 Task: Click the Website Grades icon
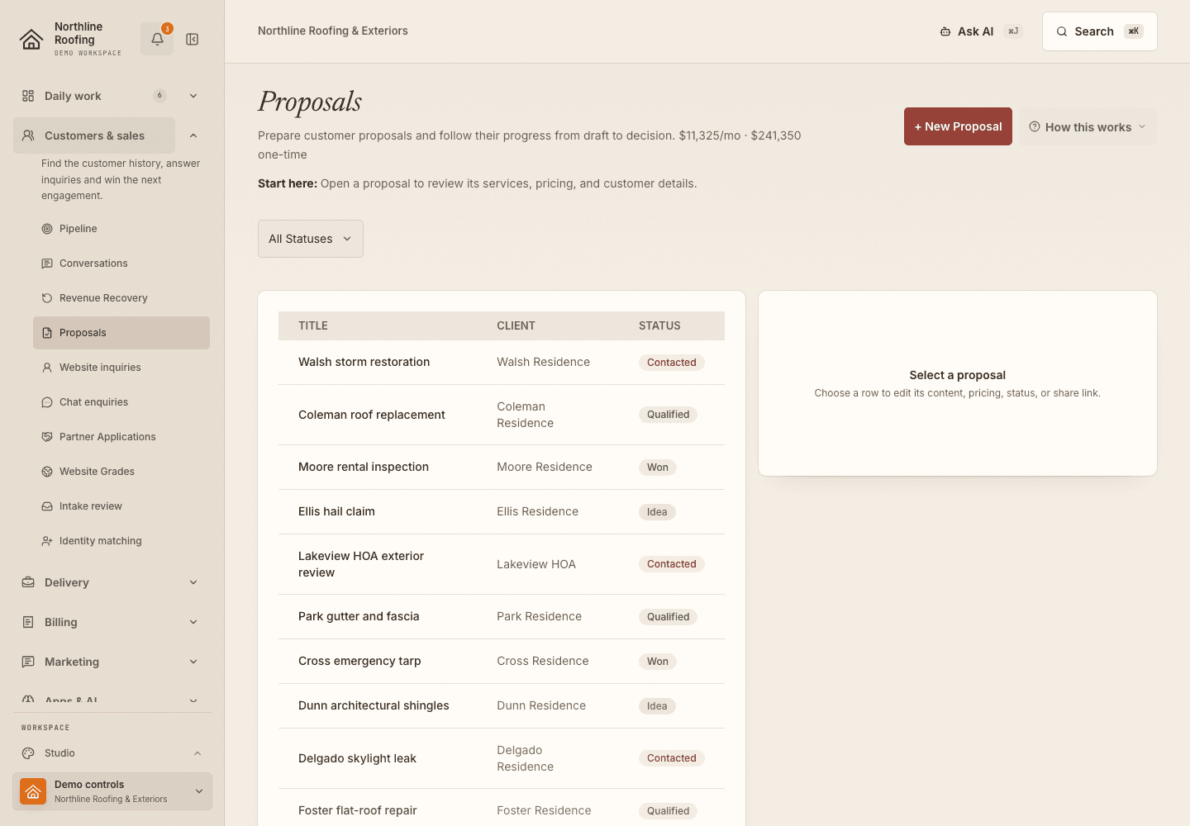point(47,472)
